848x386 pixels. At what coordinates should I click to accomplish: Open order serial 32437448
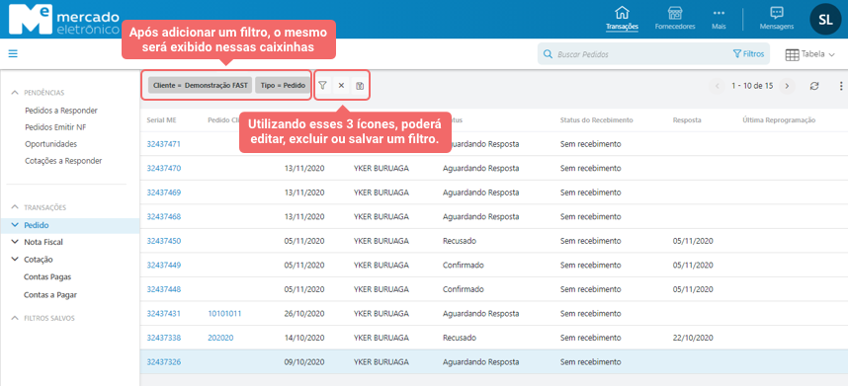click(164, 289)
